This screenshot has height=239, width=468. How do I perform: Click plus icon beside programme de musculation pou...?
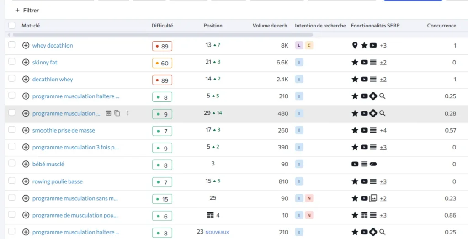26,215
